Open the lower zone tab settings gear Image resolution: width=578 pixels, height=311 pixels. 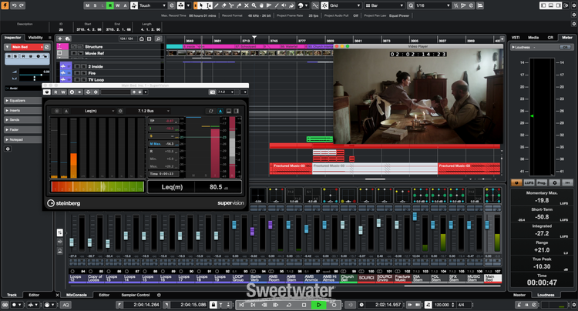point(159,295)
